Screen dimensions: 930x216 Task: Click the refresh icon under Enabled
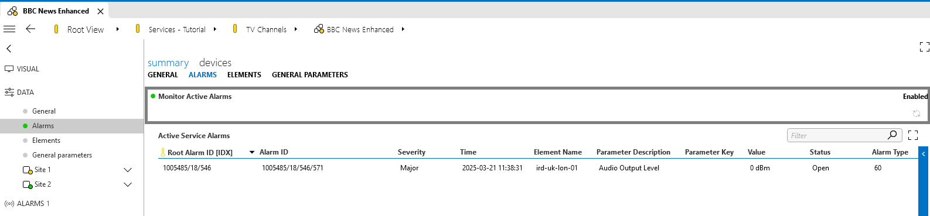point(917,114)
